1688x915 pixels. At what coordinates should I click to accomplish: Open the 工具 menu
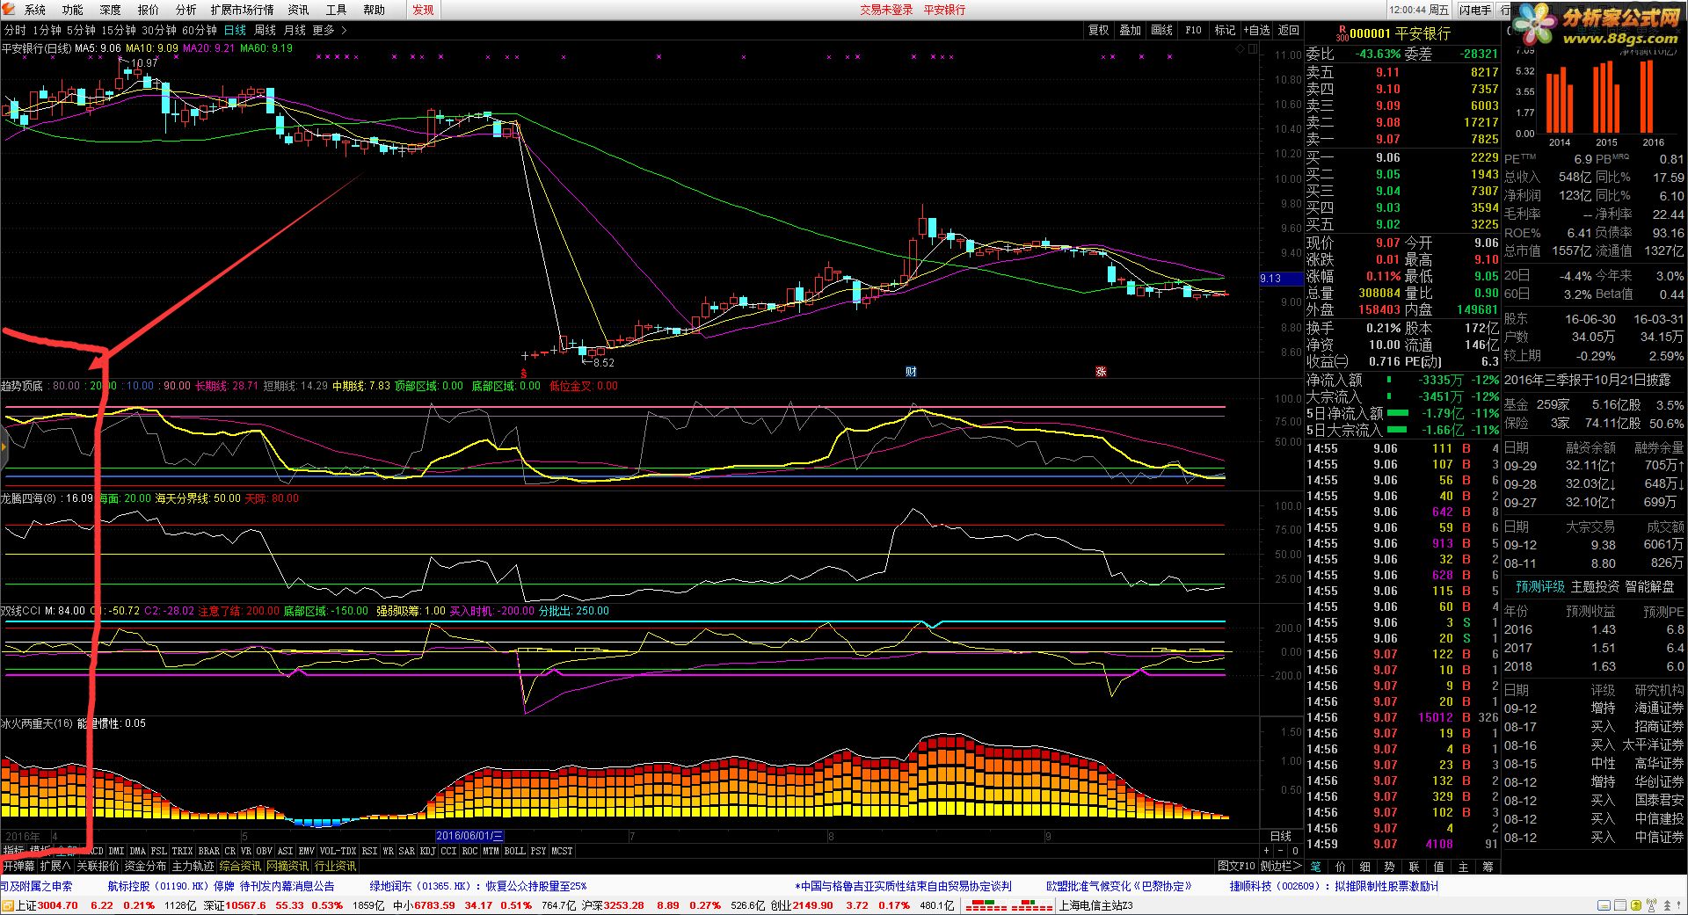click(x=337, y=10)
